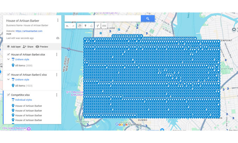This screenshot has width=238, height=143.
Task: Click the 'DUMBO' neighborhood label
Action: (142, 120)
